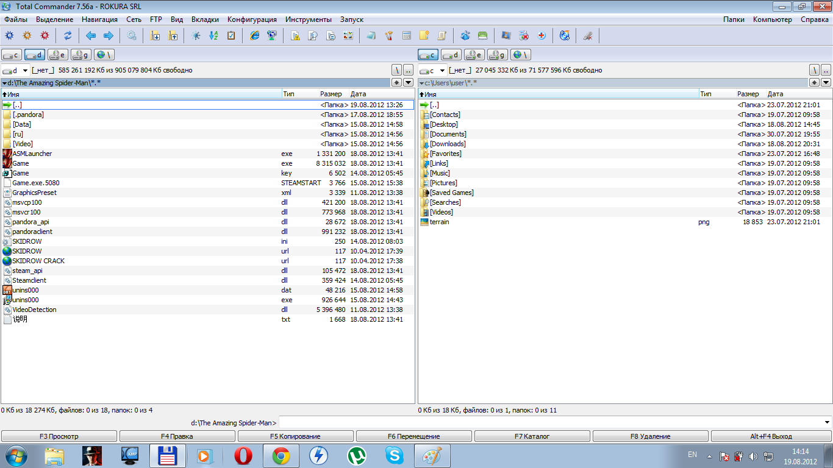Screen dimensions: 833x468
Task: Click the A-Z sort toolbar icon
Action: click(213, 35)
